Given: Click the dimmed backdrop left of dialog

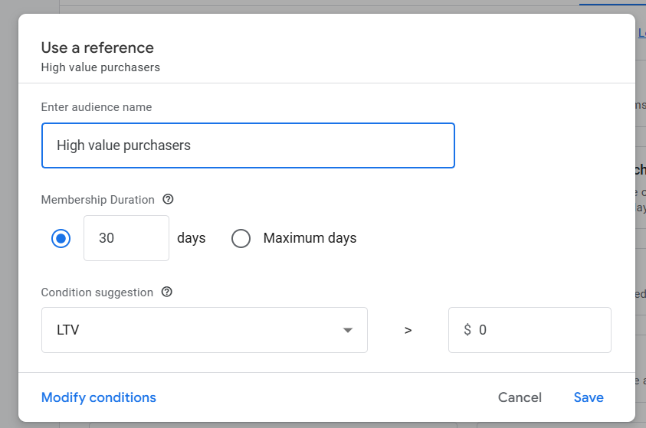Looking at the screenshot, I should click(8, 214).
